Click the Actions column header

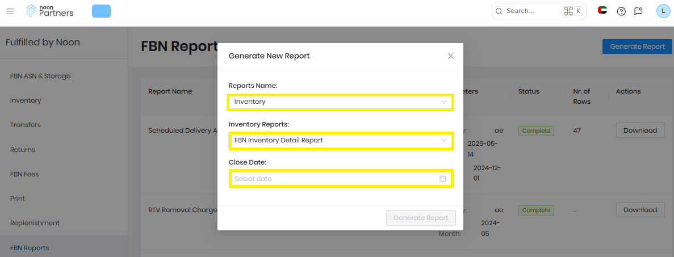tap(628, 91)
